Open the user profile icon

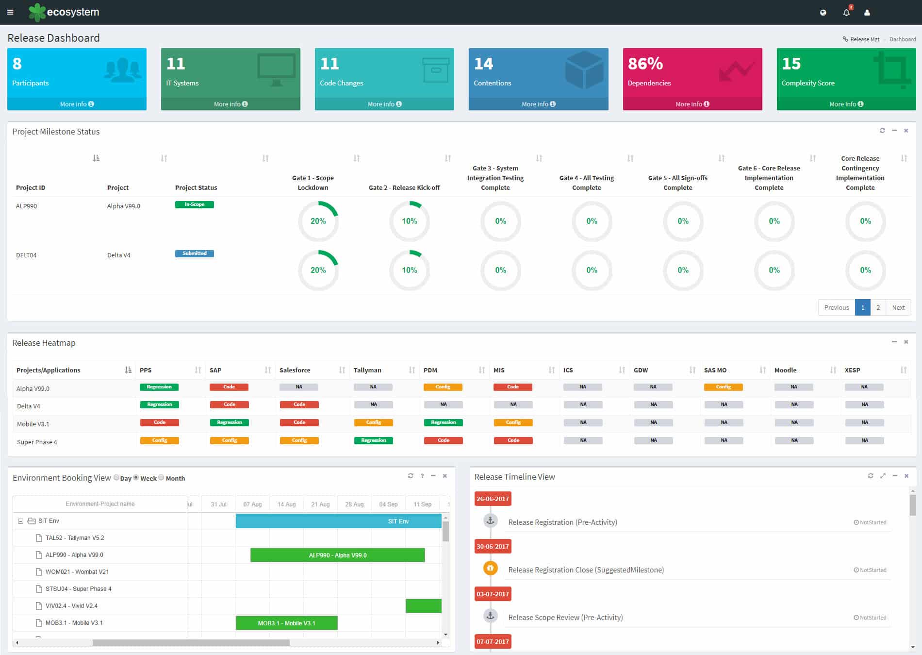click(867, 13)
